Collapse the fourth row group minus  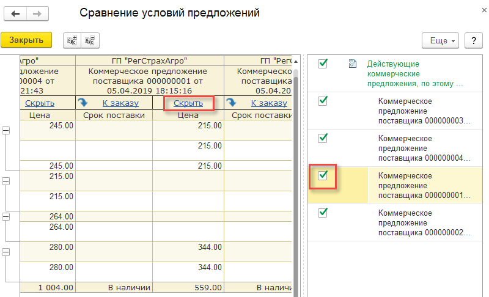[6, 252]
